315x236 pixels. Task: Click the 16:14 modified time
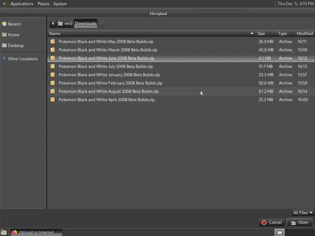[x=302, y=91]
